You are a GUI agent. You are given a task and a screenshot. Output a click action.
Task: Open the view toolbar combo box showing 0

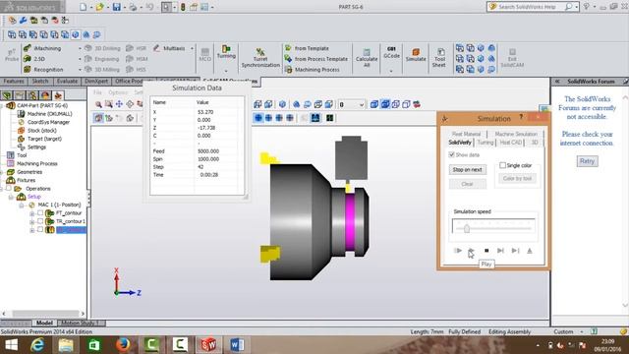tap(351, 104)
